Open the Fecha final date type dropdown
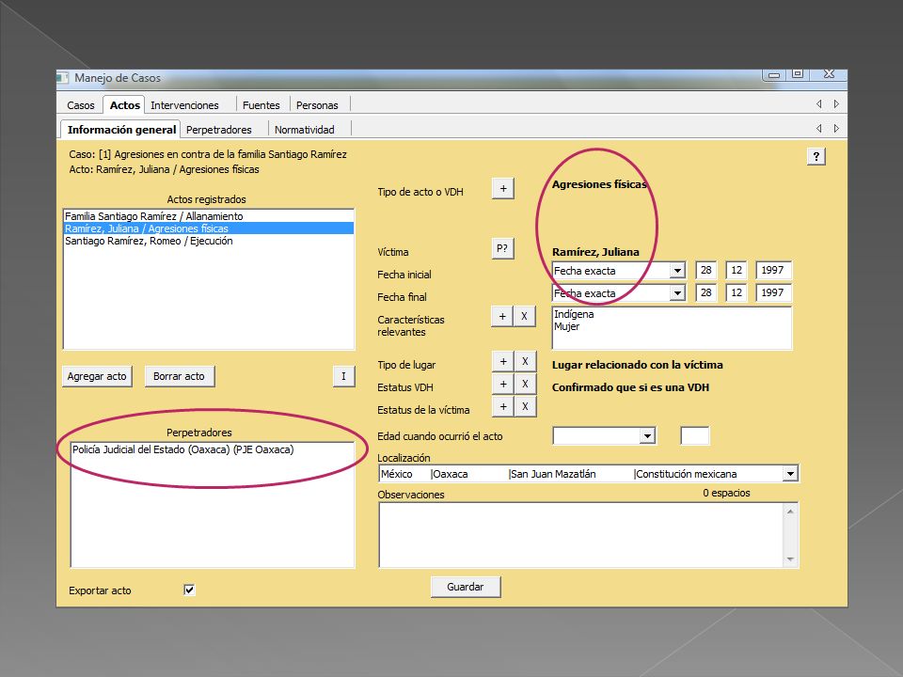 [677, 293]
